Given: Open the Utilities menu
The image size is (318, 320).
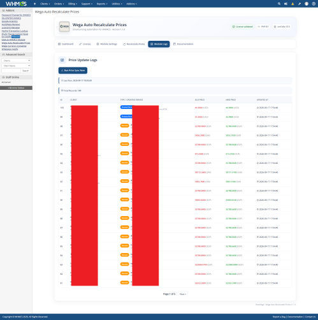Looking at the screenshot, I should tap(117, 4).
